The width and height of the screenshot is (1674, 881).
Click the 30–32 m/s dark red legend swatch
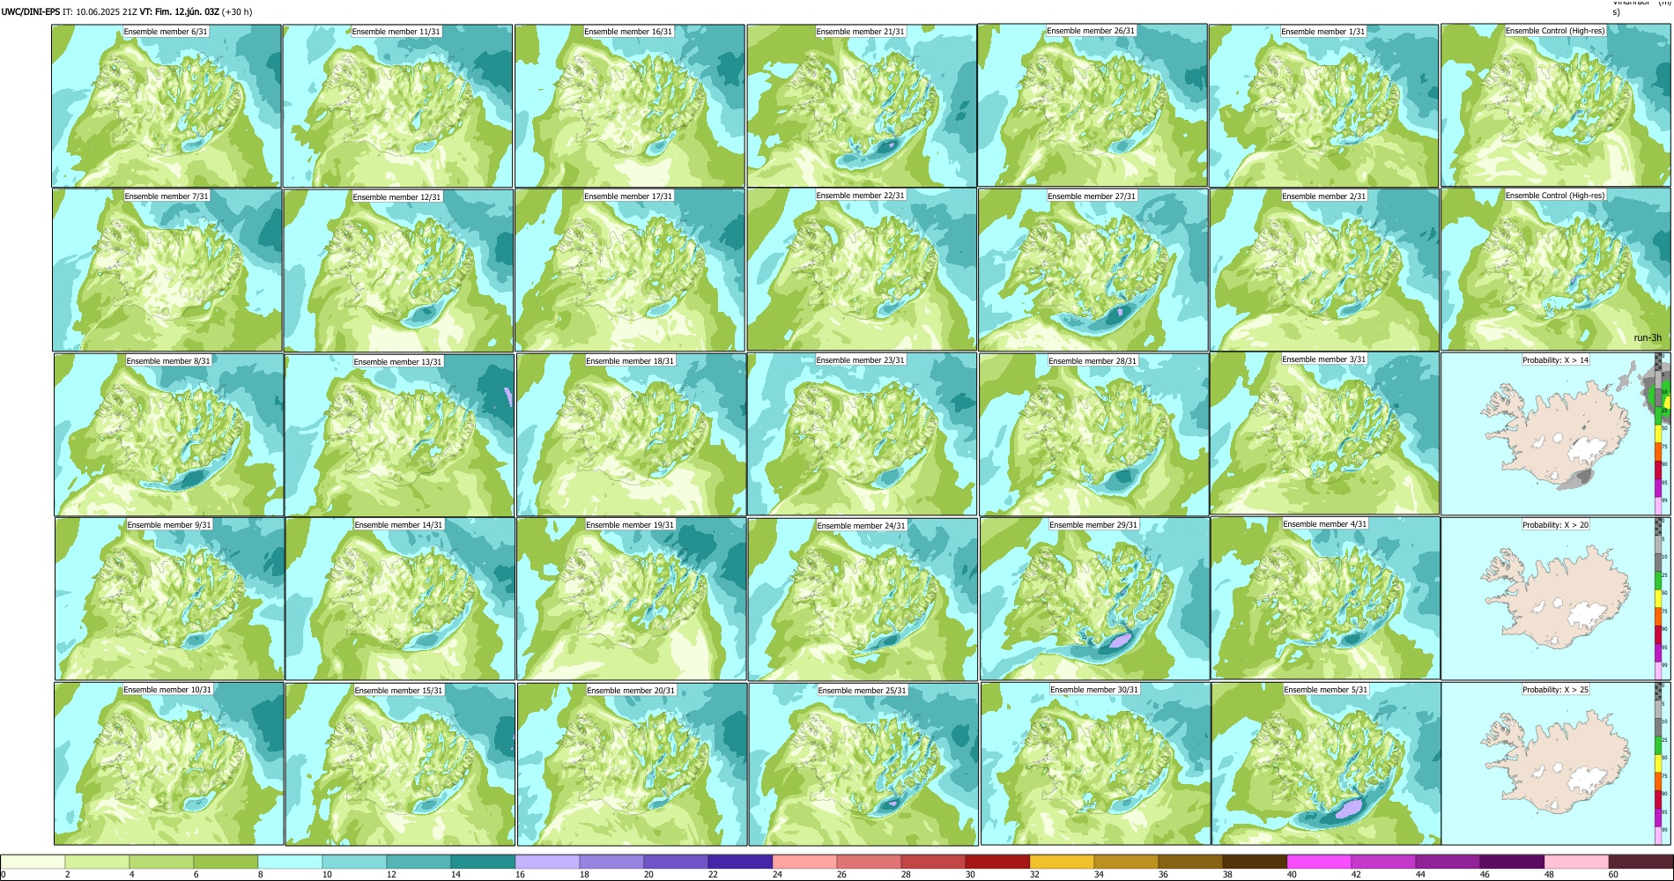click(997, 862)
